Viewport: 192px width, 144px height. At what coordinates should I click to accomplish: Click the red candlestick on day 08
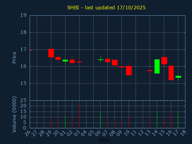115,62
